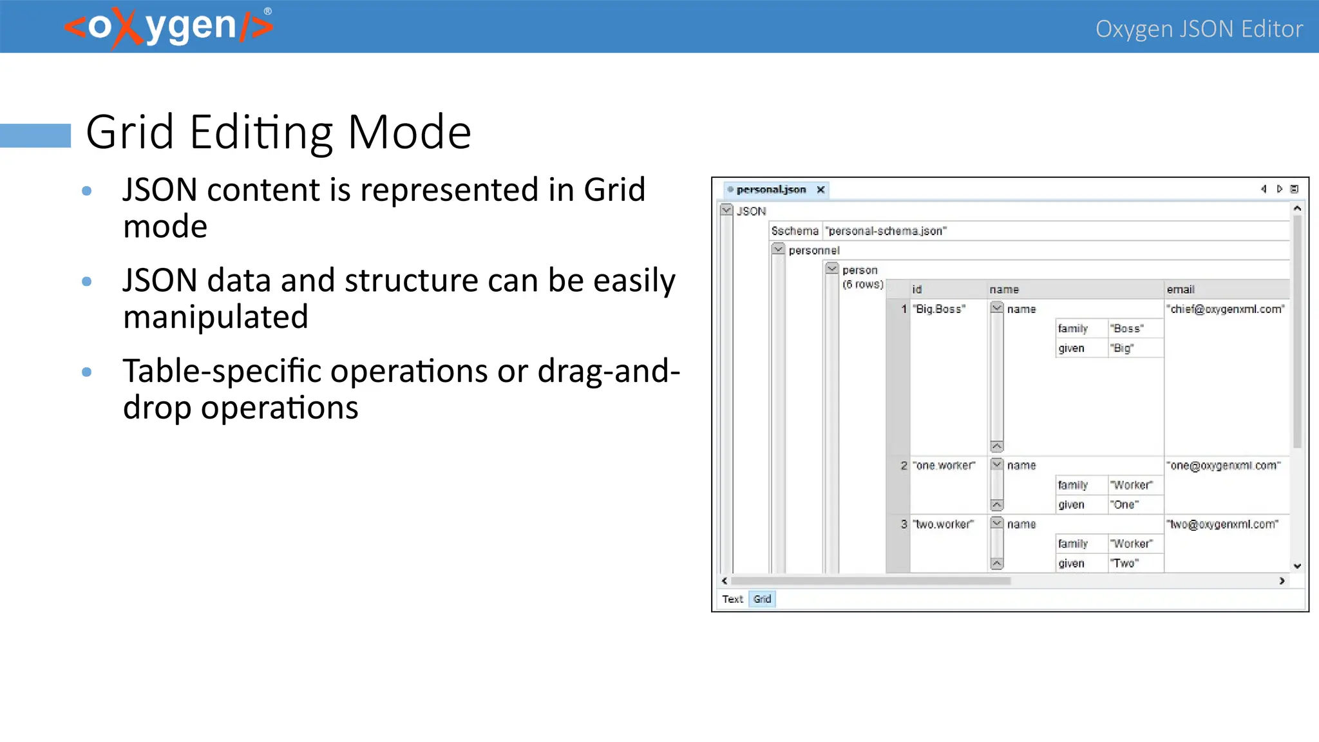
Task: Click the scroll tabs right arrow icon
Action: tap(1279, 189)
